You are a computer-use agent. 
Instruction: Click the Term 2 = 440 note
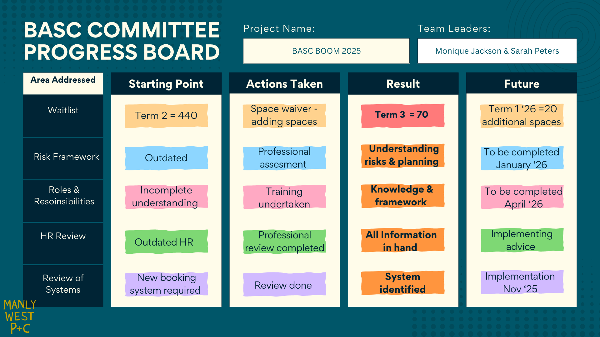166,115
